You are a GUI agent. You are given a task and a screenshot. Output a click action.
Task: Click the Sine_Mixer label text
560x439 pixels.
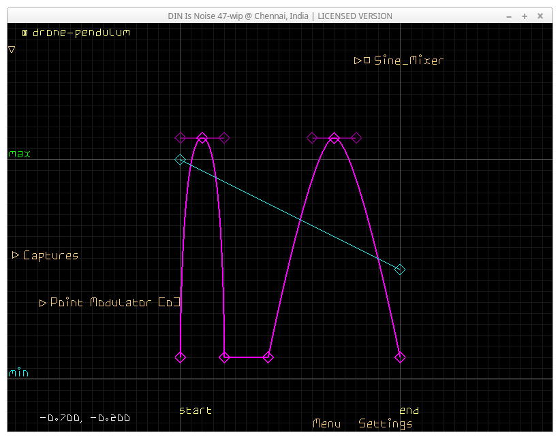(x=409, y=61)
